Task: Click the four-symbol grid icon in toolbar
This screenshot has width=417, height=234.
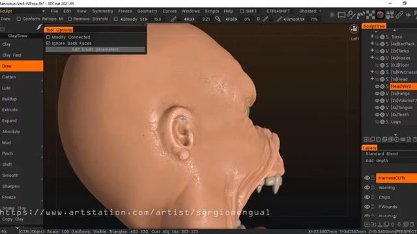Action: coord(390,15)
